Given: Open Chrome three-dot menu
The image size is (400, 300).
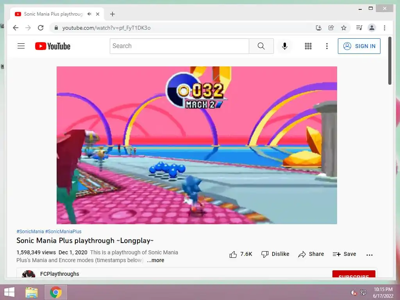Looking at the screenshot, I should [384, 28].
